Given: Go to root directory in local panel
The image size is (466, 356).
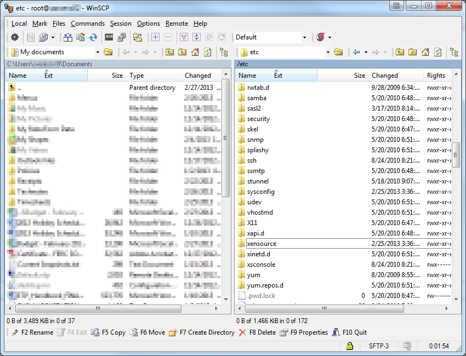Looking at the screenshot, I should pos(182,52).
